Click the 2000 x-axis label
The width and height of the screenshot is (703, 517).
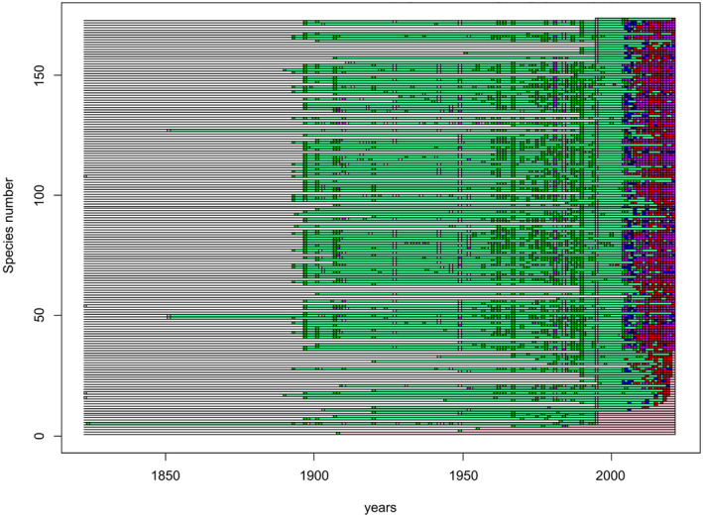611,475
